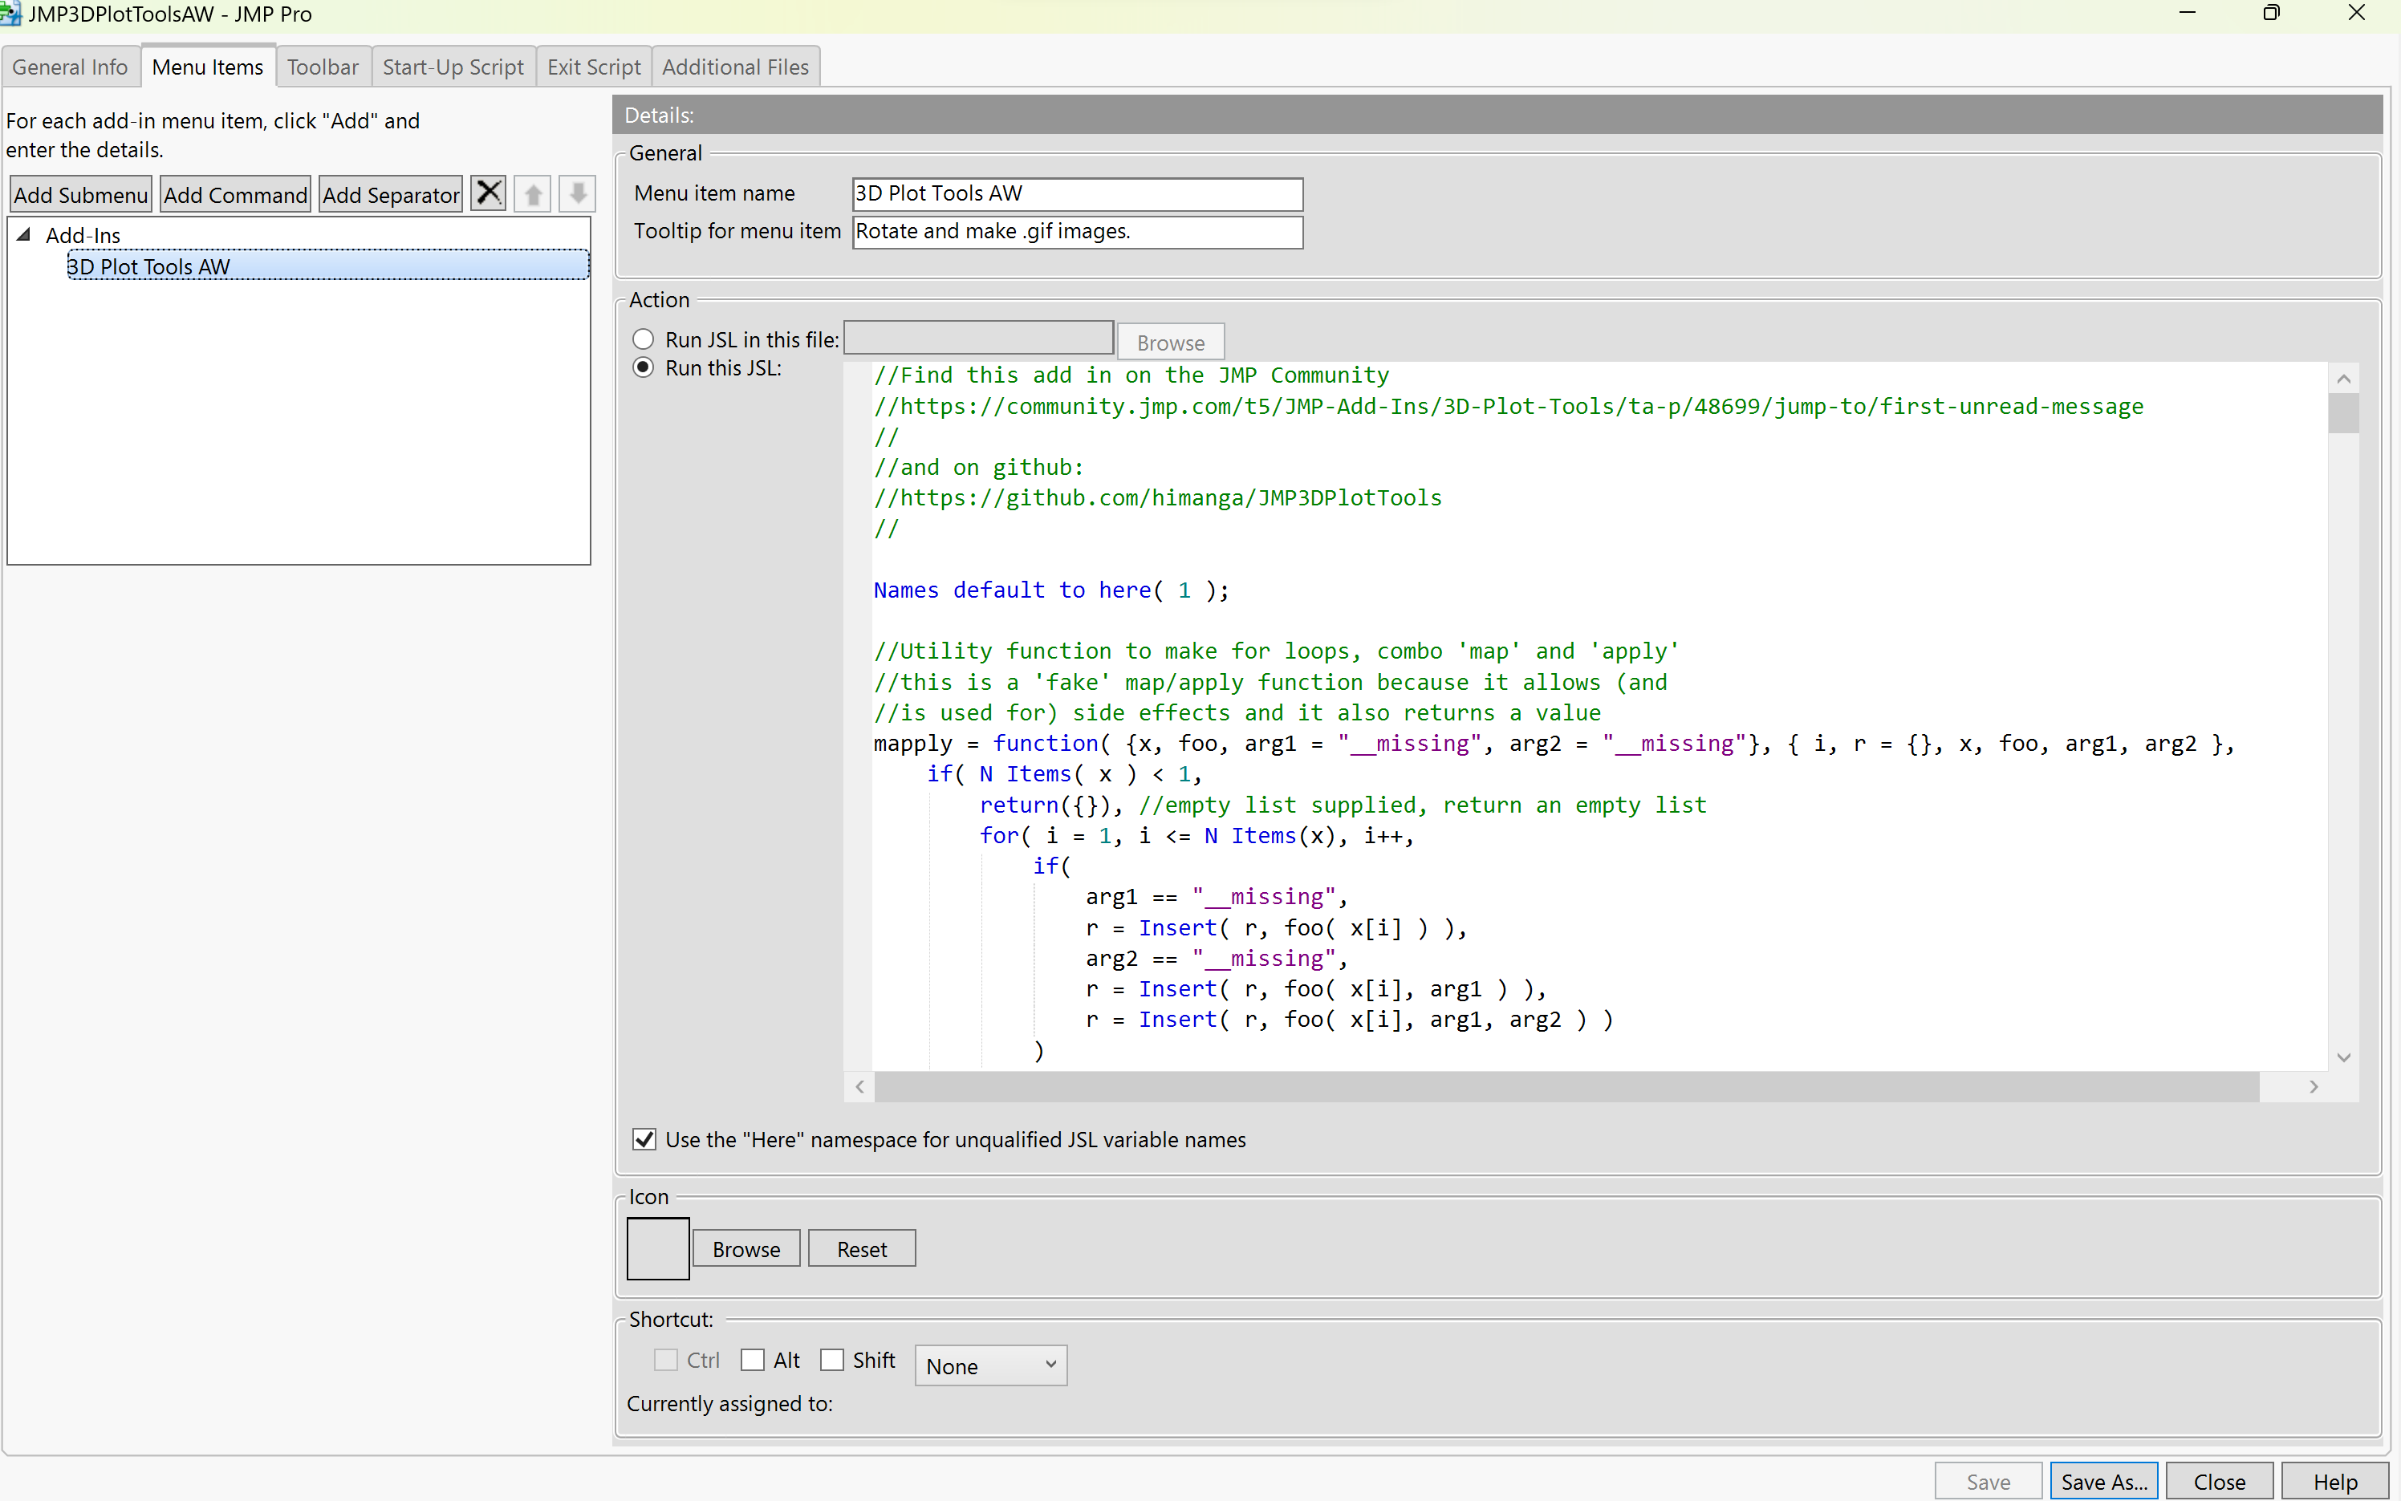2401x1501 pixels.
Task: Switch to the Start-Up Script tab
Action: point(453,66)
